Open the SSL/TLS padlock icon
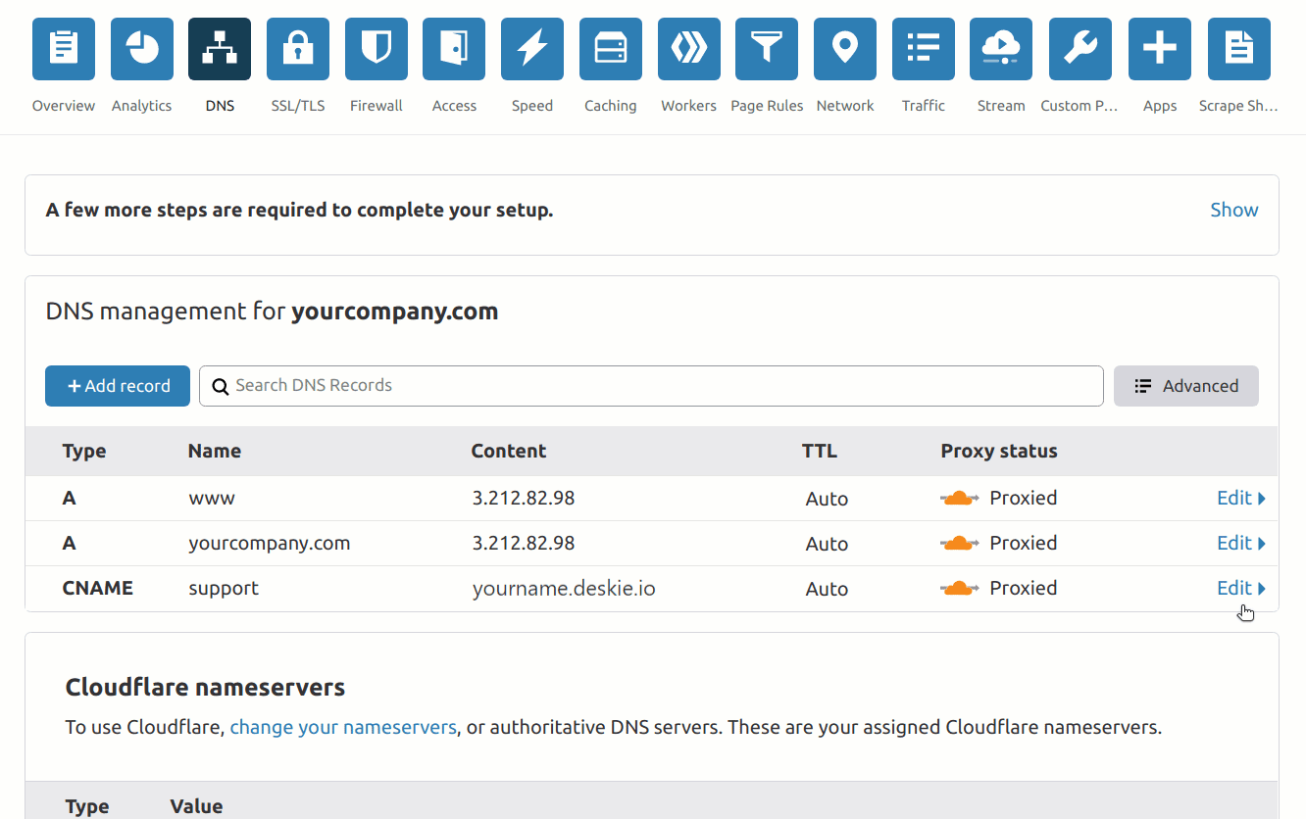This screenshot has height=819, width=1306. [x=298, y=49]
